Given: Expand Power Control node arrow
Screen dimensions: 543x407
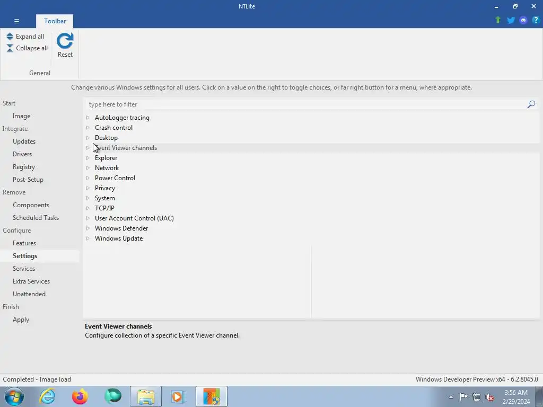Looking at the screenshot, I should [88, 178].
